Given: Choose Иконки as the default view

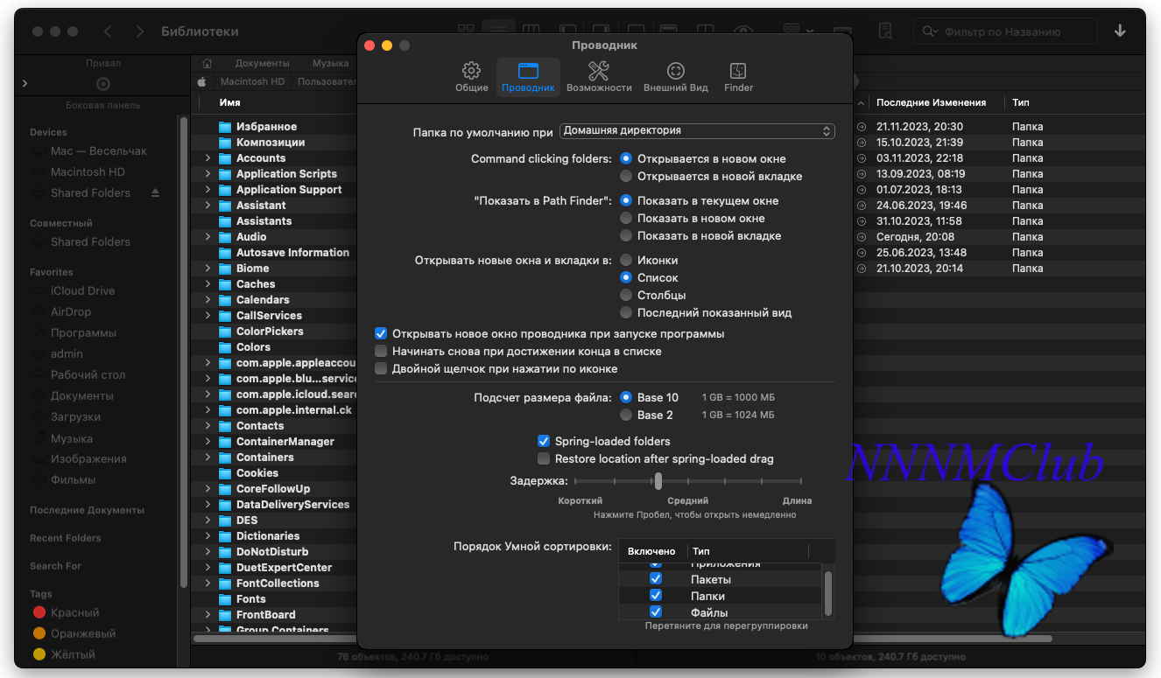Looking at the screenshot, I should [626, 260].
